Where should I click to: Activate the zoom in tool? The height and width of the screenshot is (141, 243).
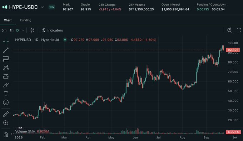[x=6, y=123]
